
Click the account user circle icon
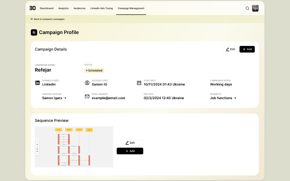[x=87, y=83]
